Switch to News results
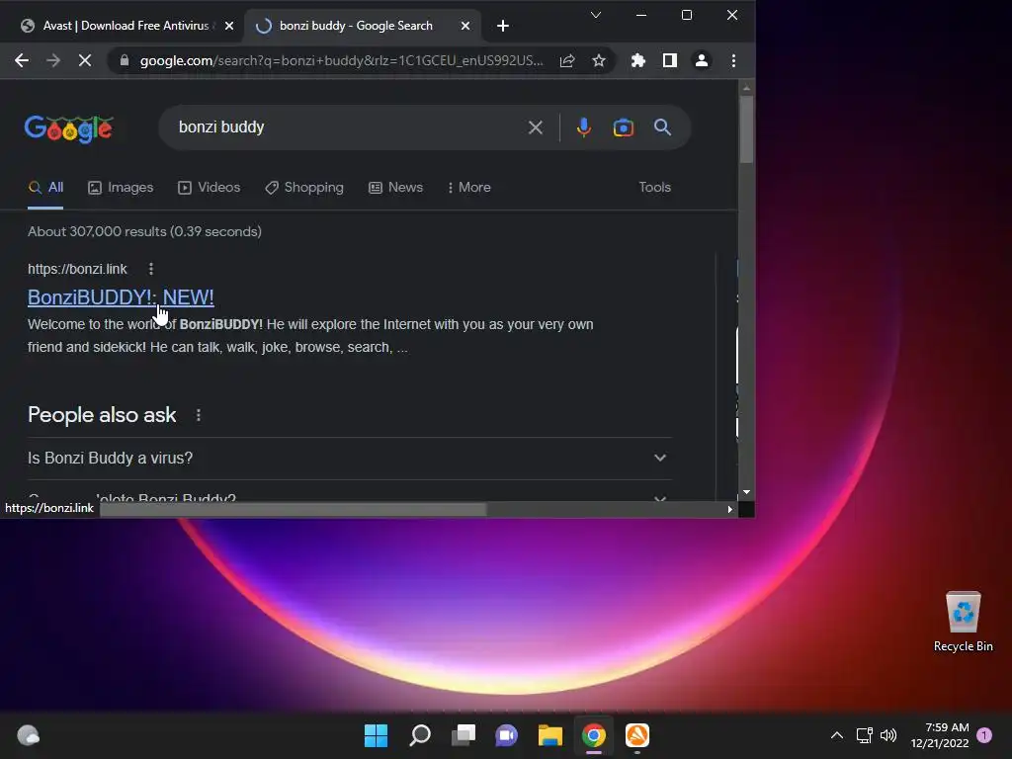 395,187
